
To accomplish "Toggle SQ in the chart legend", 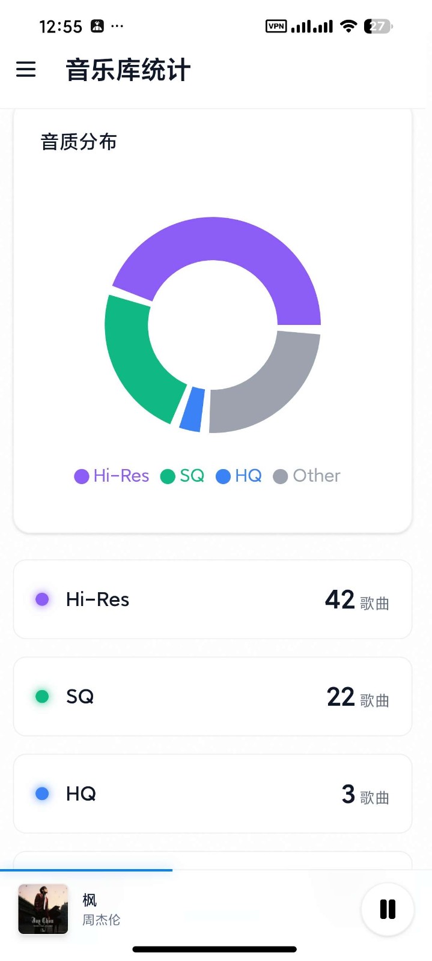I will pos(183,476).
